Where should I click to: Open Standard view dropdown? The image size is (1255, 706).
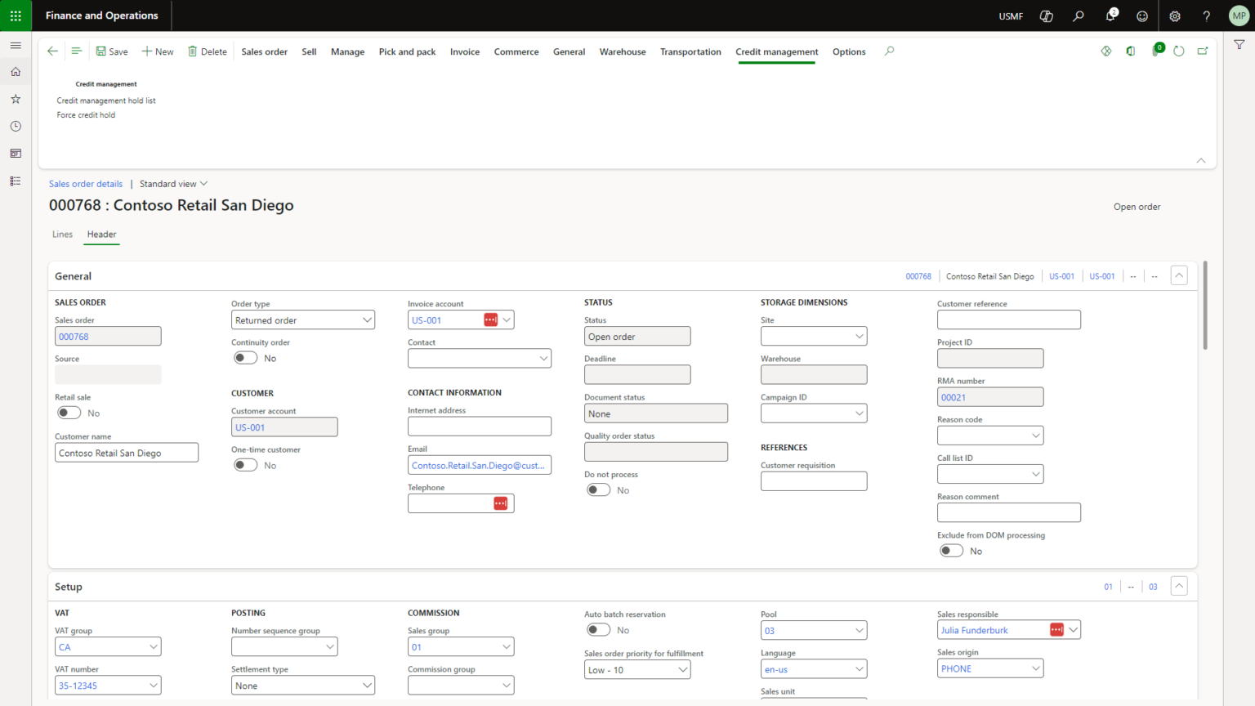pos(173,184)
